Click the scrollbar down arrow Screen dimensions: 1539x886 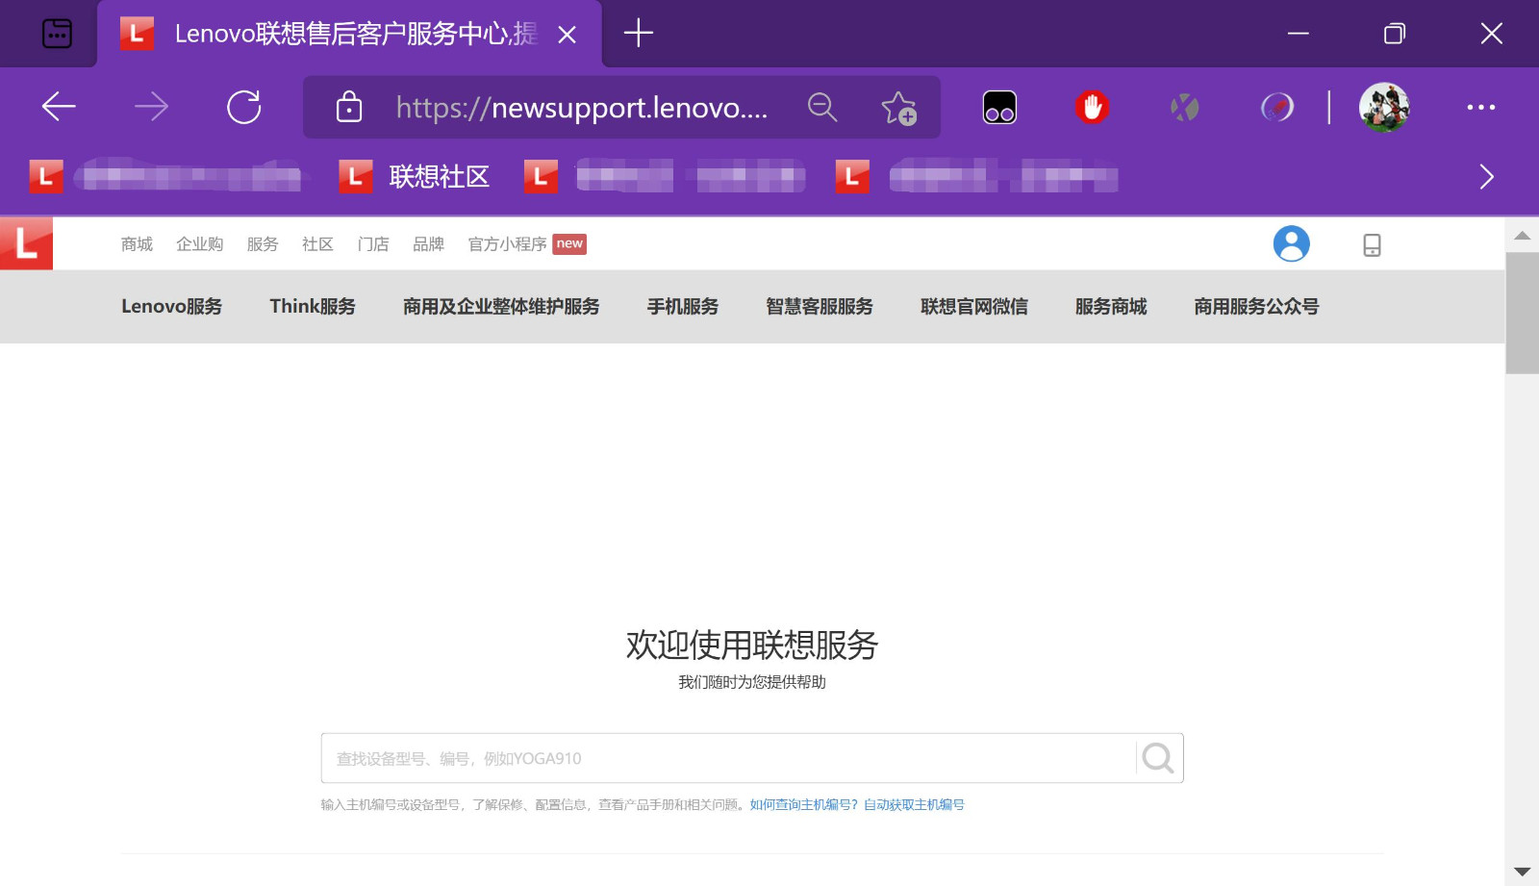pos(1522,872)
